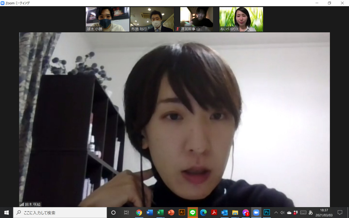Viewport: 349px width, 218px height.
Task: Launch Microsoft Word from the taskbar
Action: [150, 213]
